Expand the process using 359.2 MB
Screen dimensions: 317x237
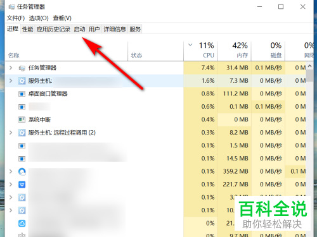11,171
